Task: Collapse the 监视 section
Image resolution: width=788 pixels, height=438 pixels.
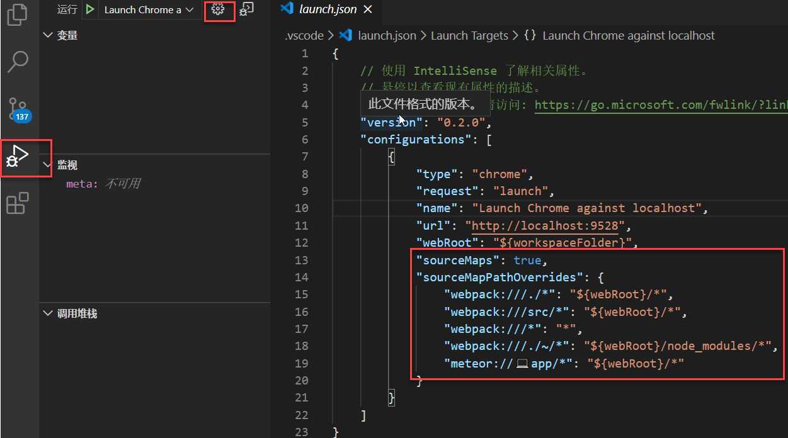Action: point(48,165)
